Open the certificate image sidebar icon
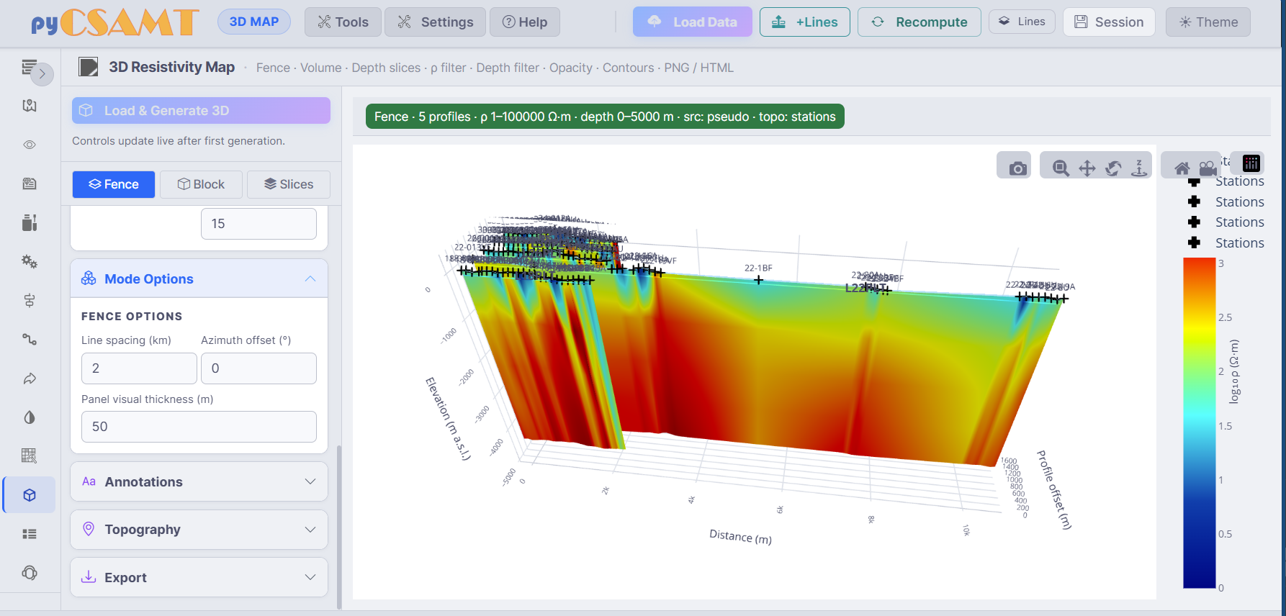Viewport: 1286px width, 616px height. (x=30, y=184)
